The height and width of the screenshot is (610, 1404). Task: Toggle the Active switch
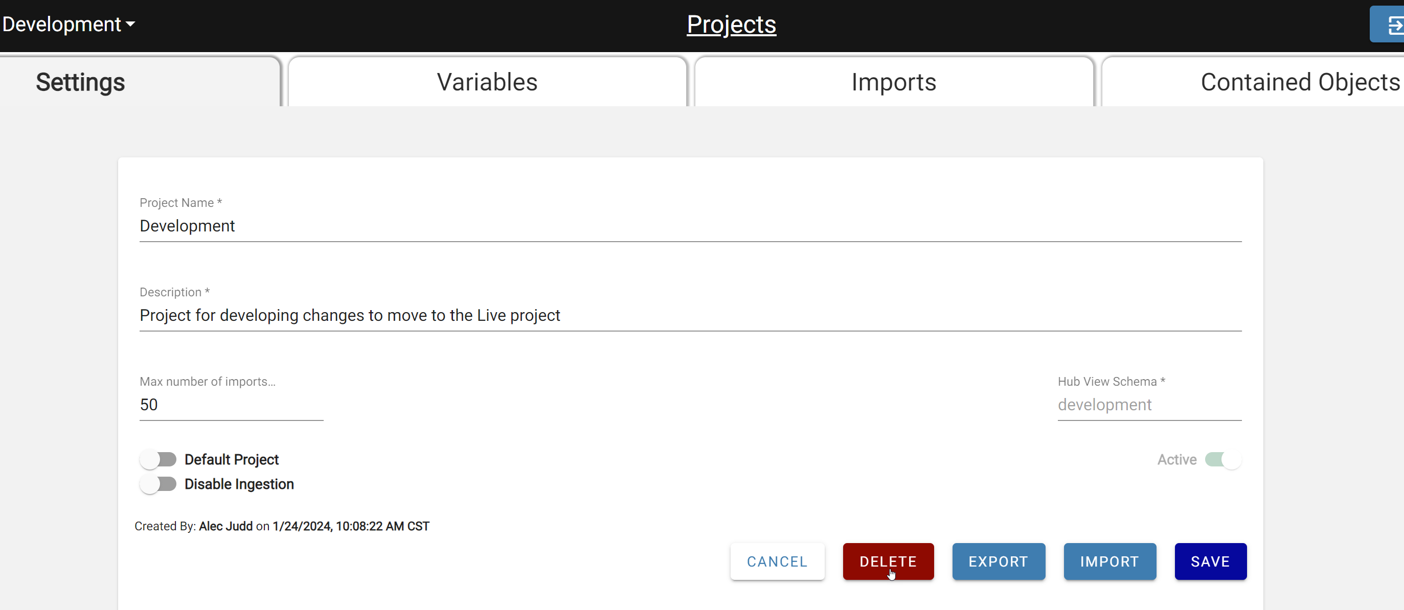(1222, 459)
